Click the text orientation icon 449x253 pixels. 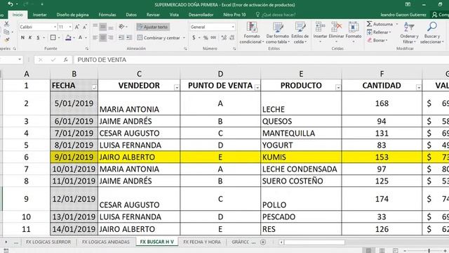click(x=121, y=27)
